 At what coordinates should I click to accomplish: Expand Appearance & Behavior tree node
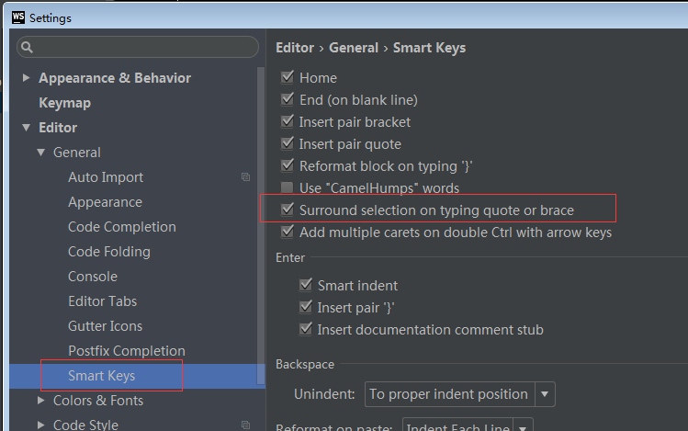[x=27, y=78]
